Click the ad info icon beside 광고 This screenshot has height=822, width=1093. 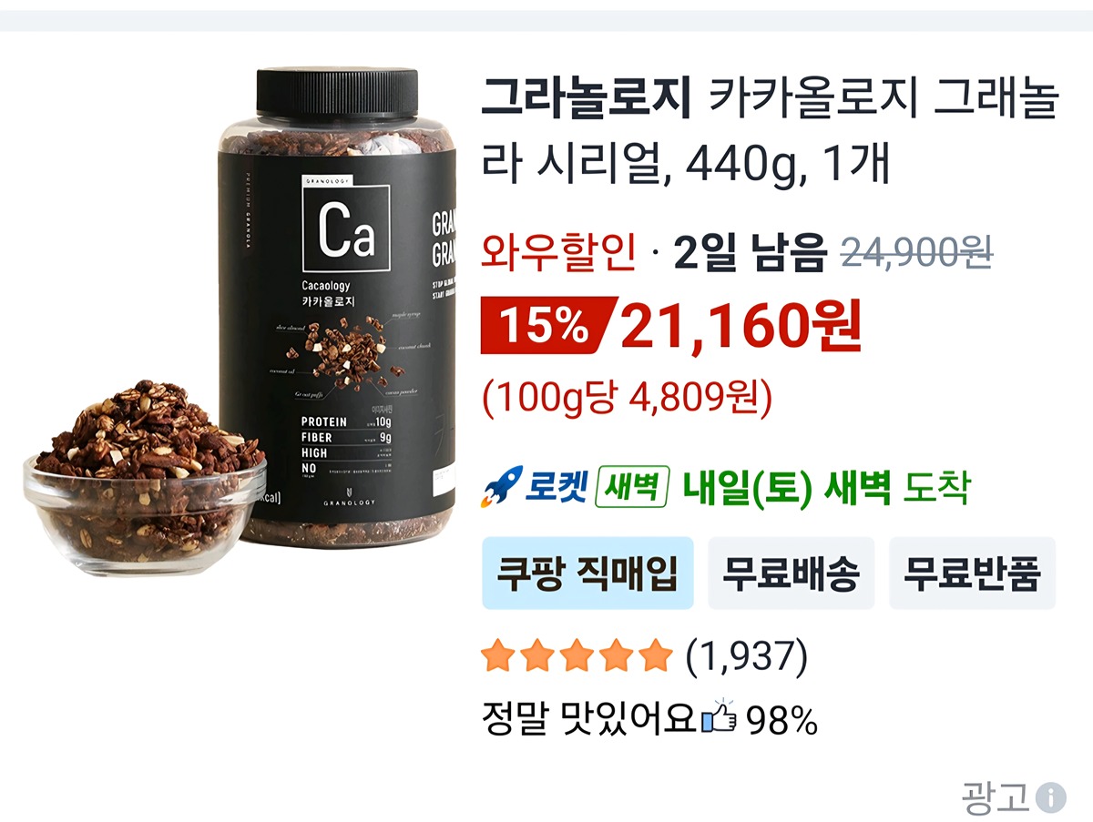point(1050,798)
